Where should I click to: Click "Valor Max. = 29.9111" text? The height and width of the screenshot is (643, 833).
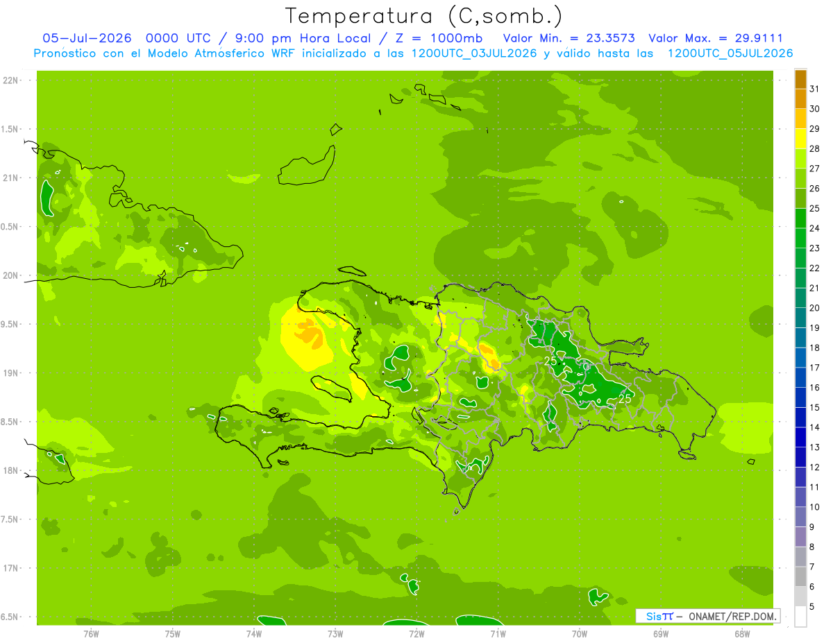[x=716, y=38]
